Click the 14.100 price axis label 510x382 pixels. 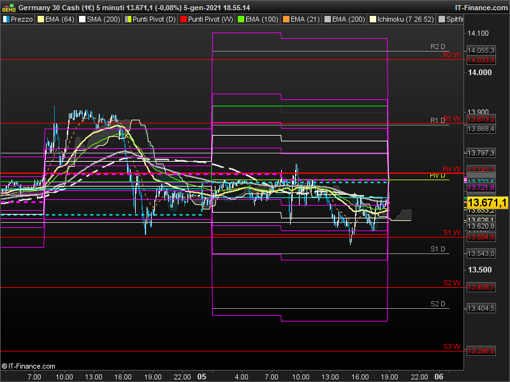point(477,33)
